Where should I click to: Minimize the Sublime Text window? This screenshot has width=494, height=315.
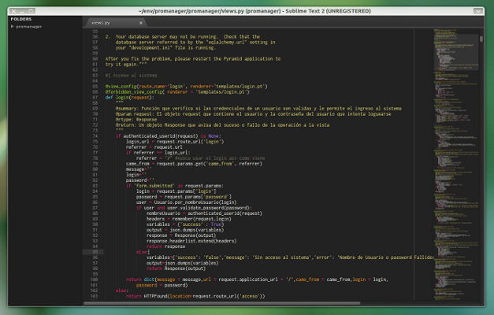(x=22, y=11)
